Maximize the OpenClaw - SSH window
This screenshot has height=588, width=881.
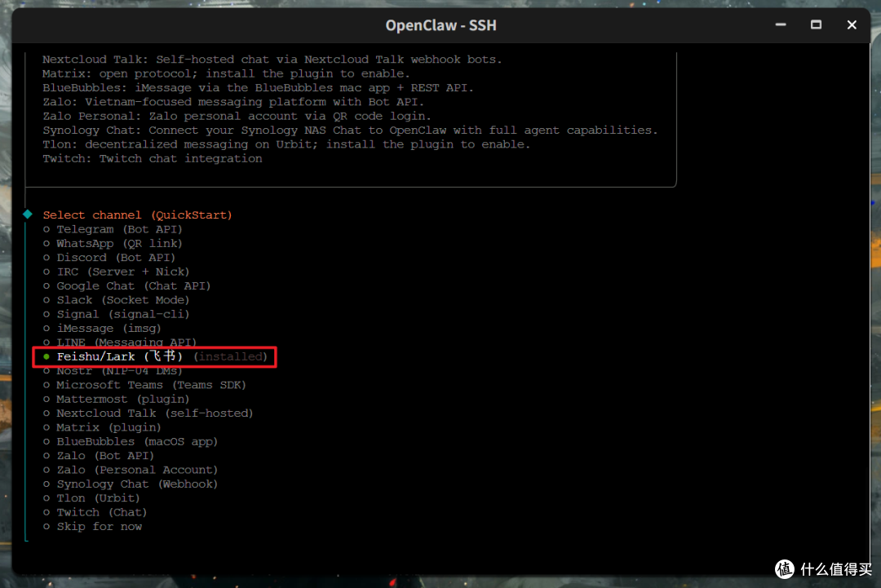(816, 24)
